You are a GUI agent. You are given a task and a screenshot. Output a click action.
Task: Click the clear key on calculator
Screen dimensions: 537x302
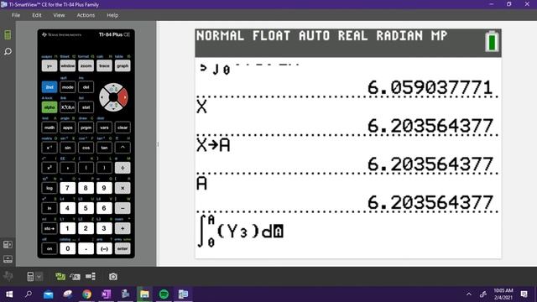click(x=123, y=128)
